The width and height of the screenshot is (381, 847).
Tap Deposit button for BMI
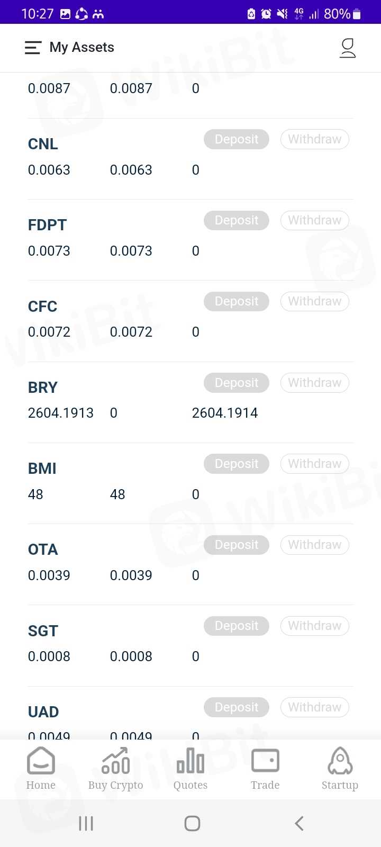click(x=237, y=464)
